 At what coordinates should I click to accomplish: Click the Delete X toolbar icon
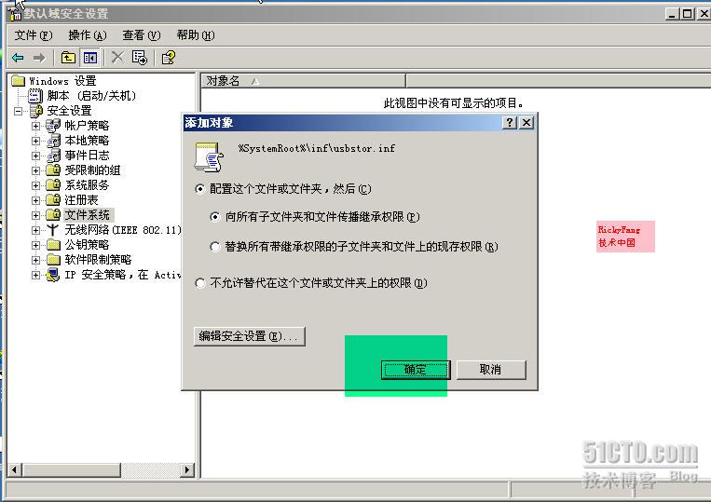click(117, 58)
